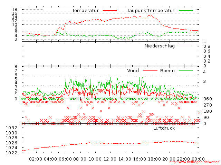Click the 16:00 time axis label
Viewport: 221px width, 165px height.
click(140, 159)
